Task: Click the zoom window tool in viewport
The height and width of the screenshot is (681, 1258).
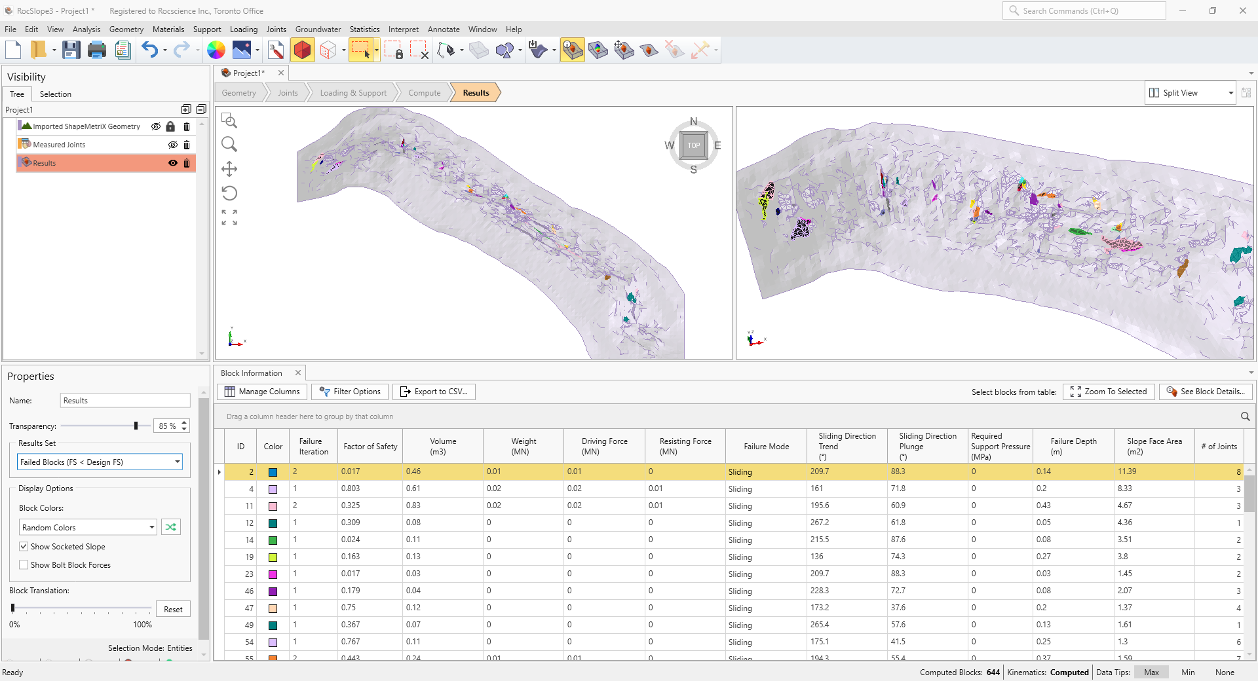Action: (x=229, y=120)
